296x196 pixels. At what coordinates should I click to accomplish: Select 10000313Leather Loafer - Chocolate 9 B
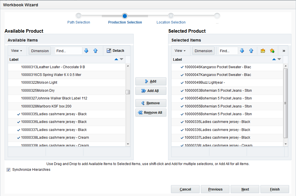(67, 67)
